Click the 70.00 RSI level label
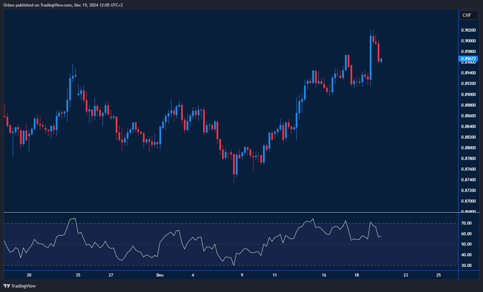 coord(466,223)
